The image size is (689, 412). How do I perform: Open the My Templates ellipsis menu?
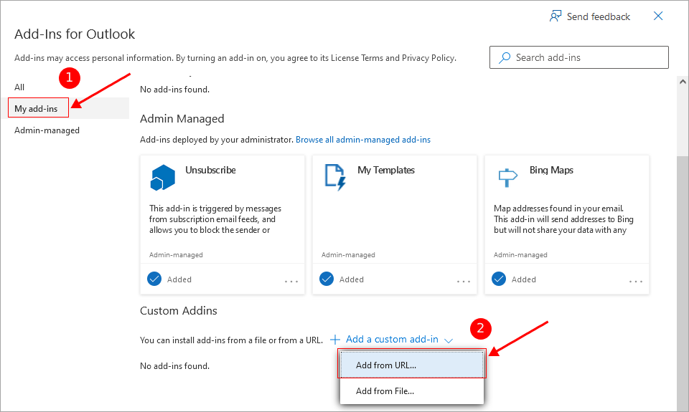tap(463, 281)
